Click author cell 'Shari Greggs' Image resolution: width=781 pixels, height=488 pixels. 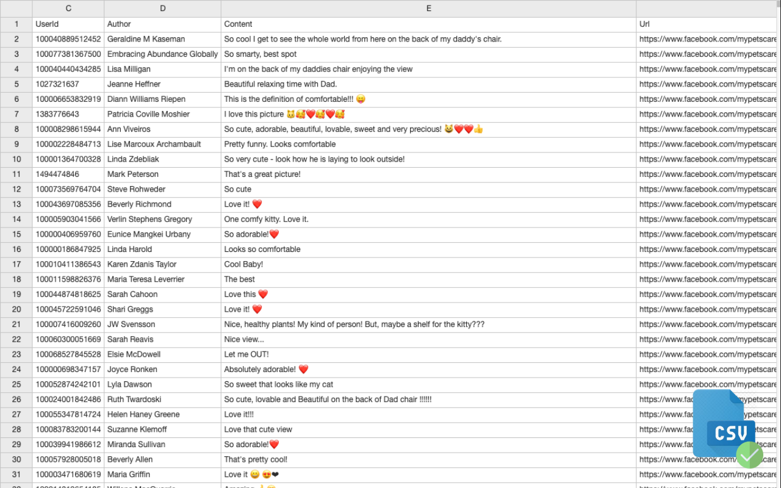tap(163, 309)
